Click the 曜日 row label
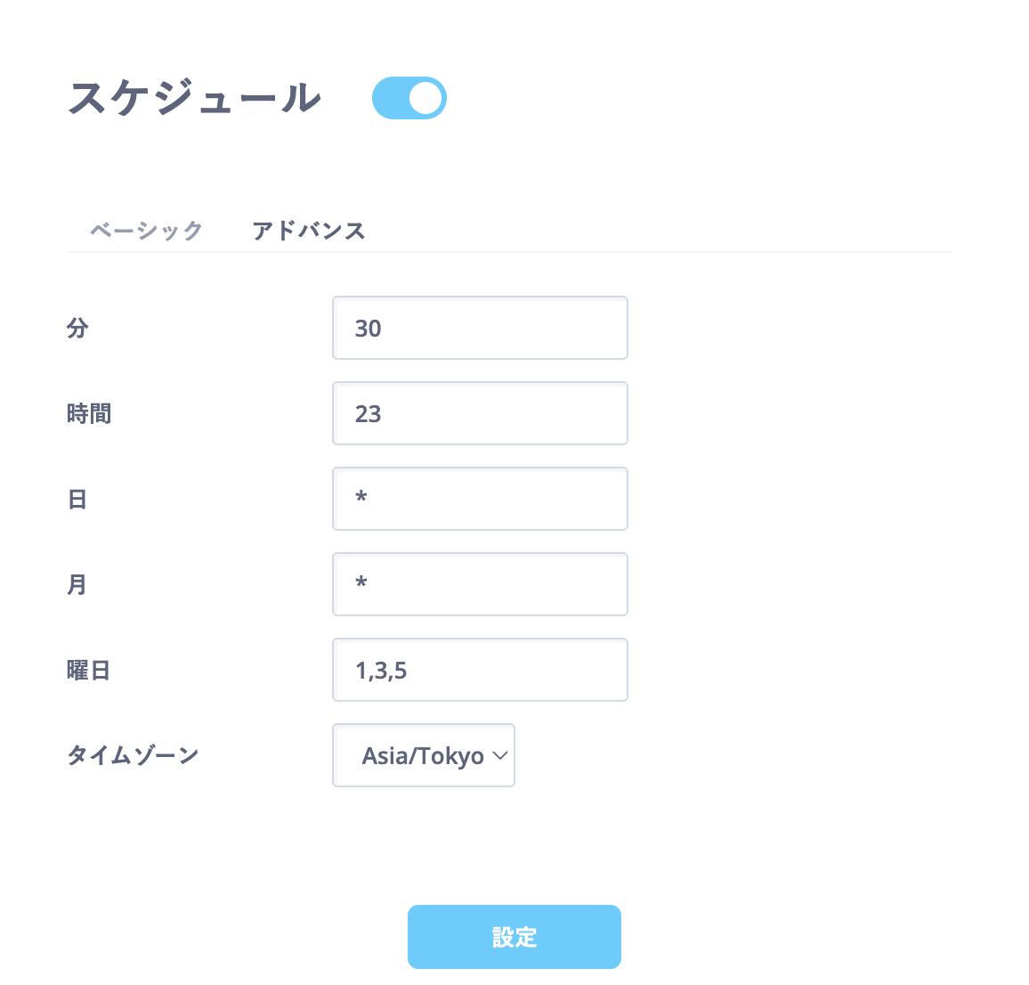The image size is (1029, 985). 89,670
